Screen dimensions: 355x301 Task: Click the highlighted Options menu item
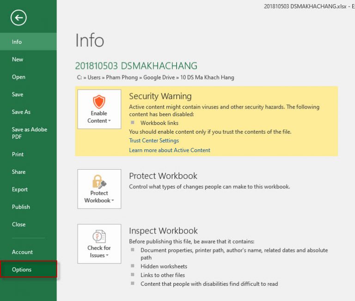click(22, 270)
